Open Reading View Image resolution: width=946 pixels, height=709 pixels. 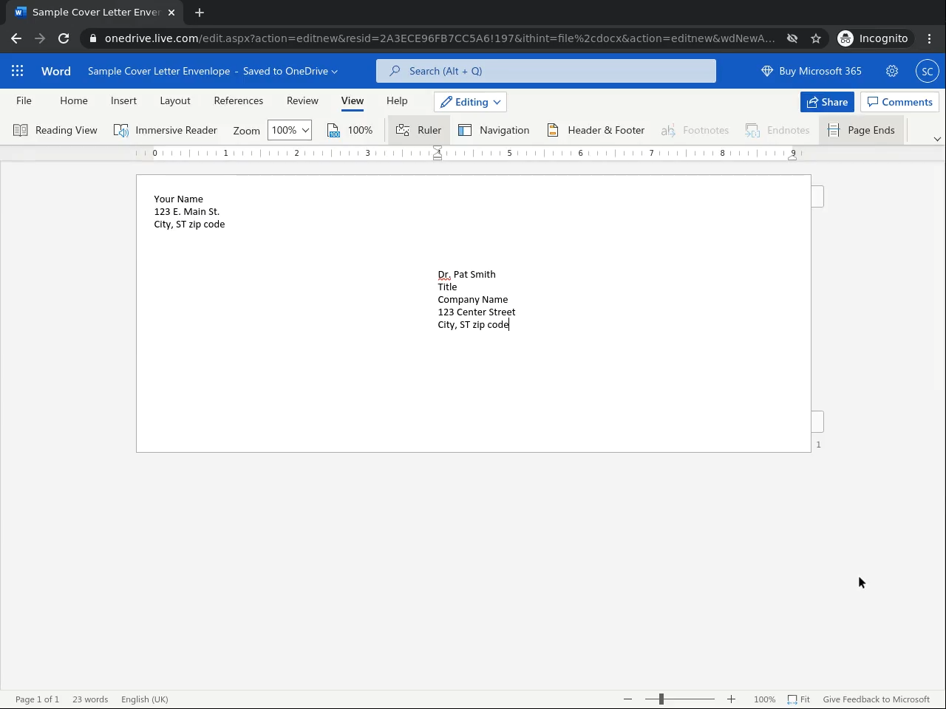click(x=55, y=130)
